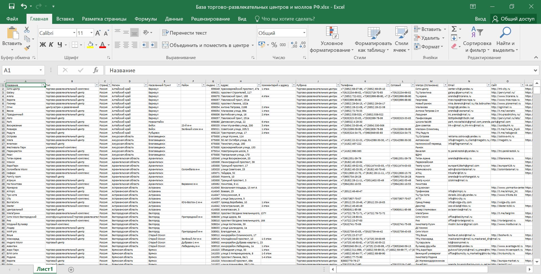Increase font size with large A icon
This screenshot has width=541, height=274.
[x=98, y=33]
